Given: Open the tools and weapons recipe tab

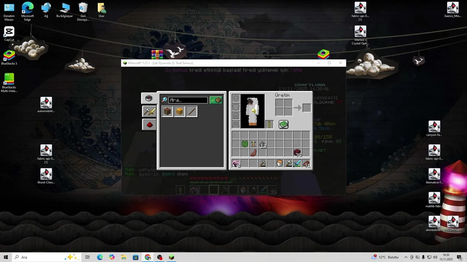Looking at the screenshot, I should pos(149,111).
